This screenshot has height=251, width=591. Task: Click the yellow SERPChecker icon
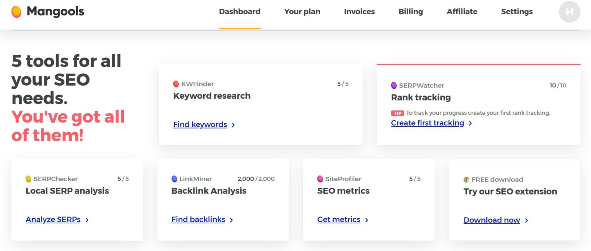[28, 179]
